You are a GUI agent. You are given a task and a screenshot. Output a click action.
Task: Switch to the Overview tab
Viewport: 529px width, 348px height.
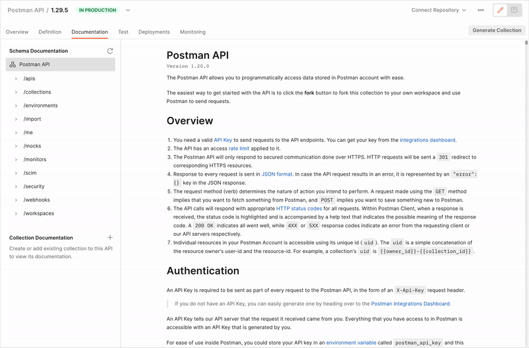pos(17,32)
